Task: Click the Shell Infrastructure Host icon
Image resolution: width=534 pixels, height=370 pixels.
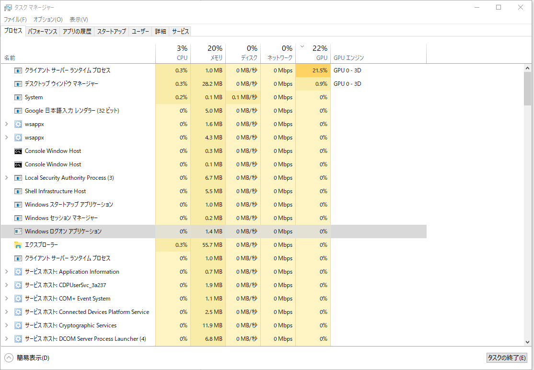Action: point(18,191)
